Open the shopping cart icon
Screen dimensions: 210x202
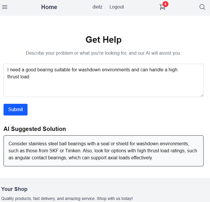162,7
